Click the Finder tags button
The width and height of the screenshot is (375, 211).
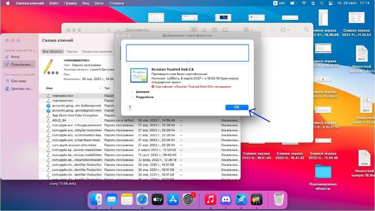tap(272, 30)
